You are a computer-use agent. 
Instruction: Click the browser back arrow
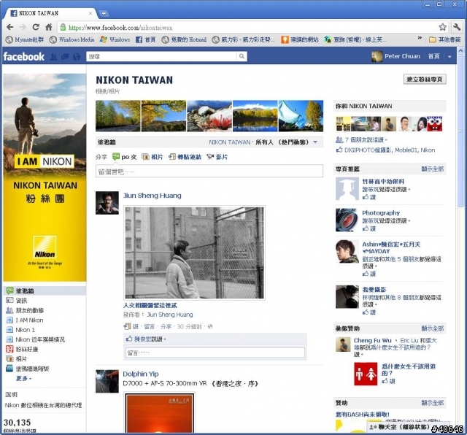tap(9, 28)
